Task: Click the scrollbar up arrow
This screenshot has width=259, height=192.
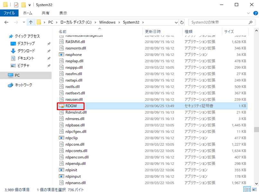Action: pos(256,31)
